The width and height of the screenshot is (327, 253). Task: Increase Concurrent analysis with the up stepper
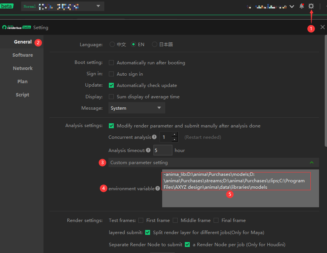tap(175, 135)
